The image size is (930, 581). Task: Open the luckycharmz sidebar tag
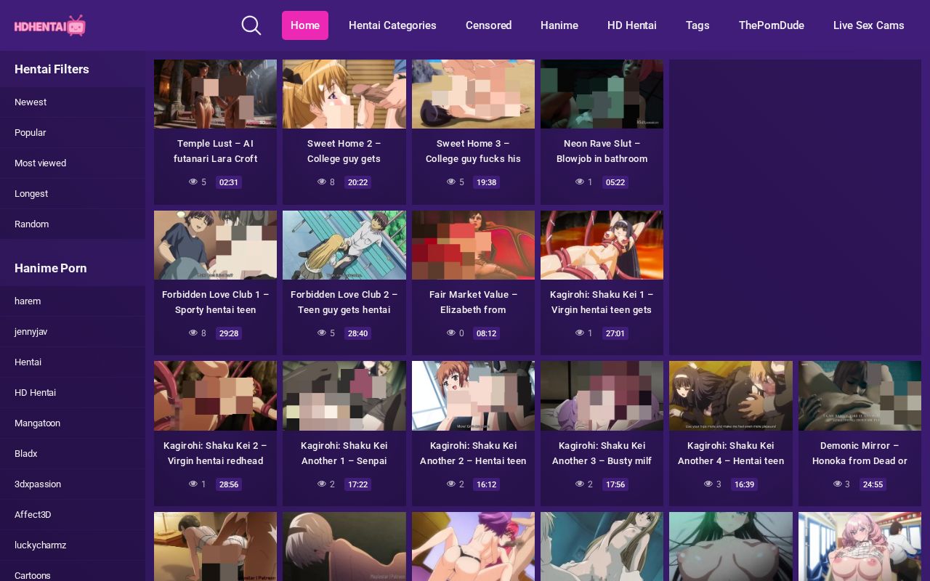pyautogui.click(x=73, y=545)
